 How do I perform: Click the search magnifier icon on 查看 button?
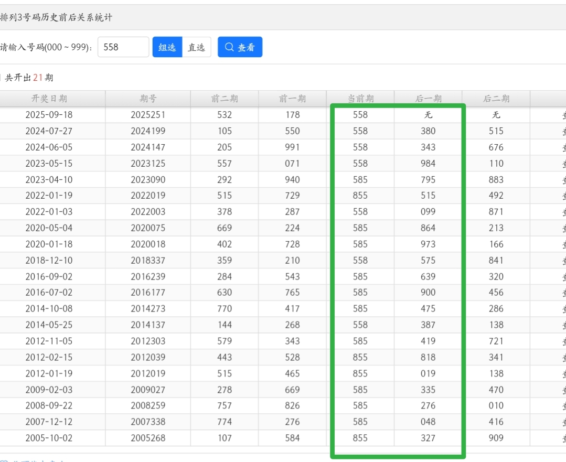tap(229, 47)
